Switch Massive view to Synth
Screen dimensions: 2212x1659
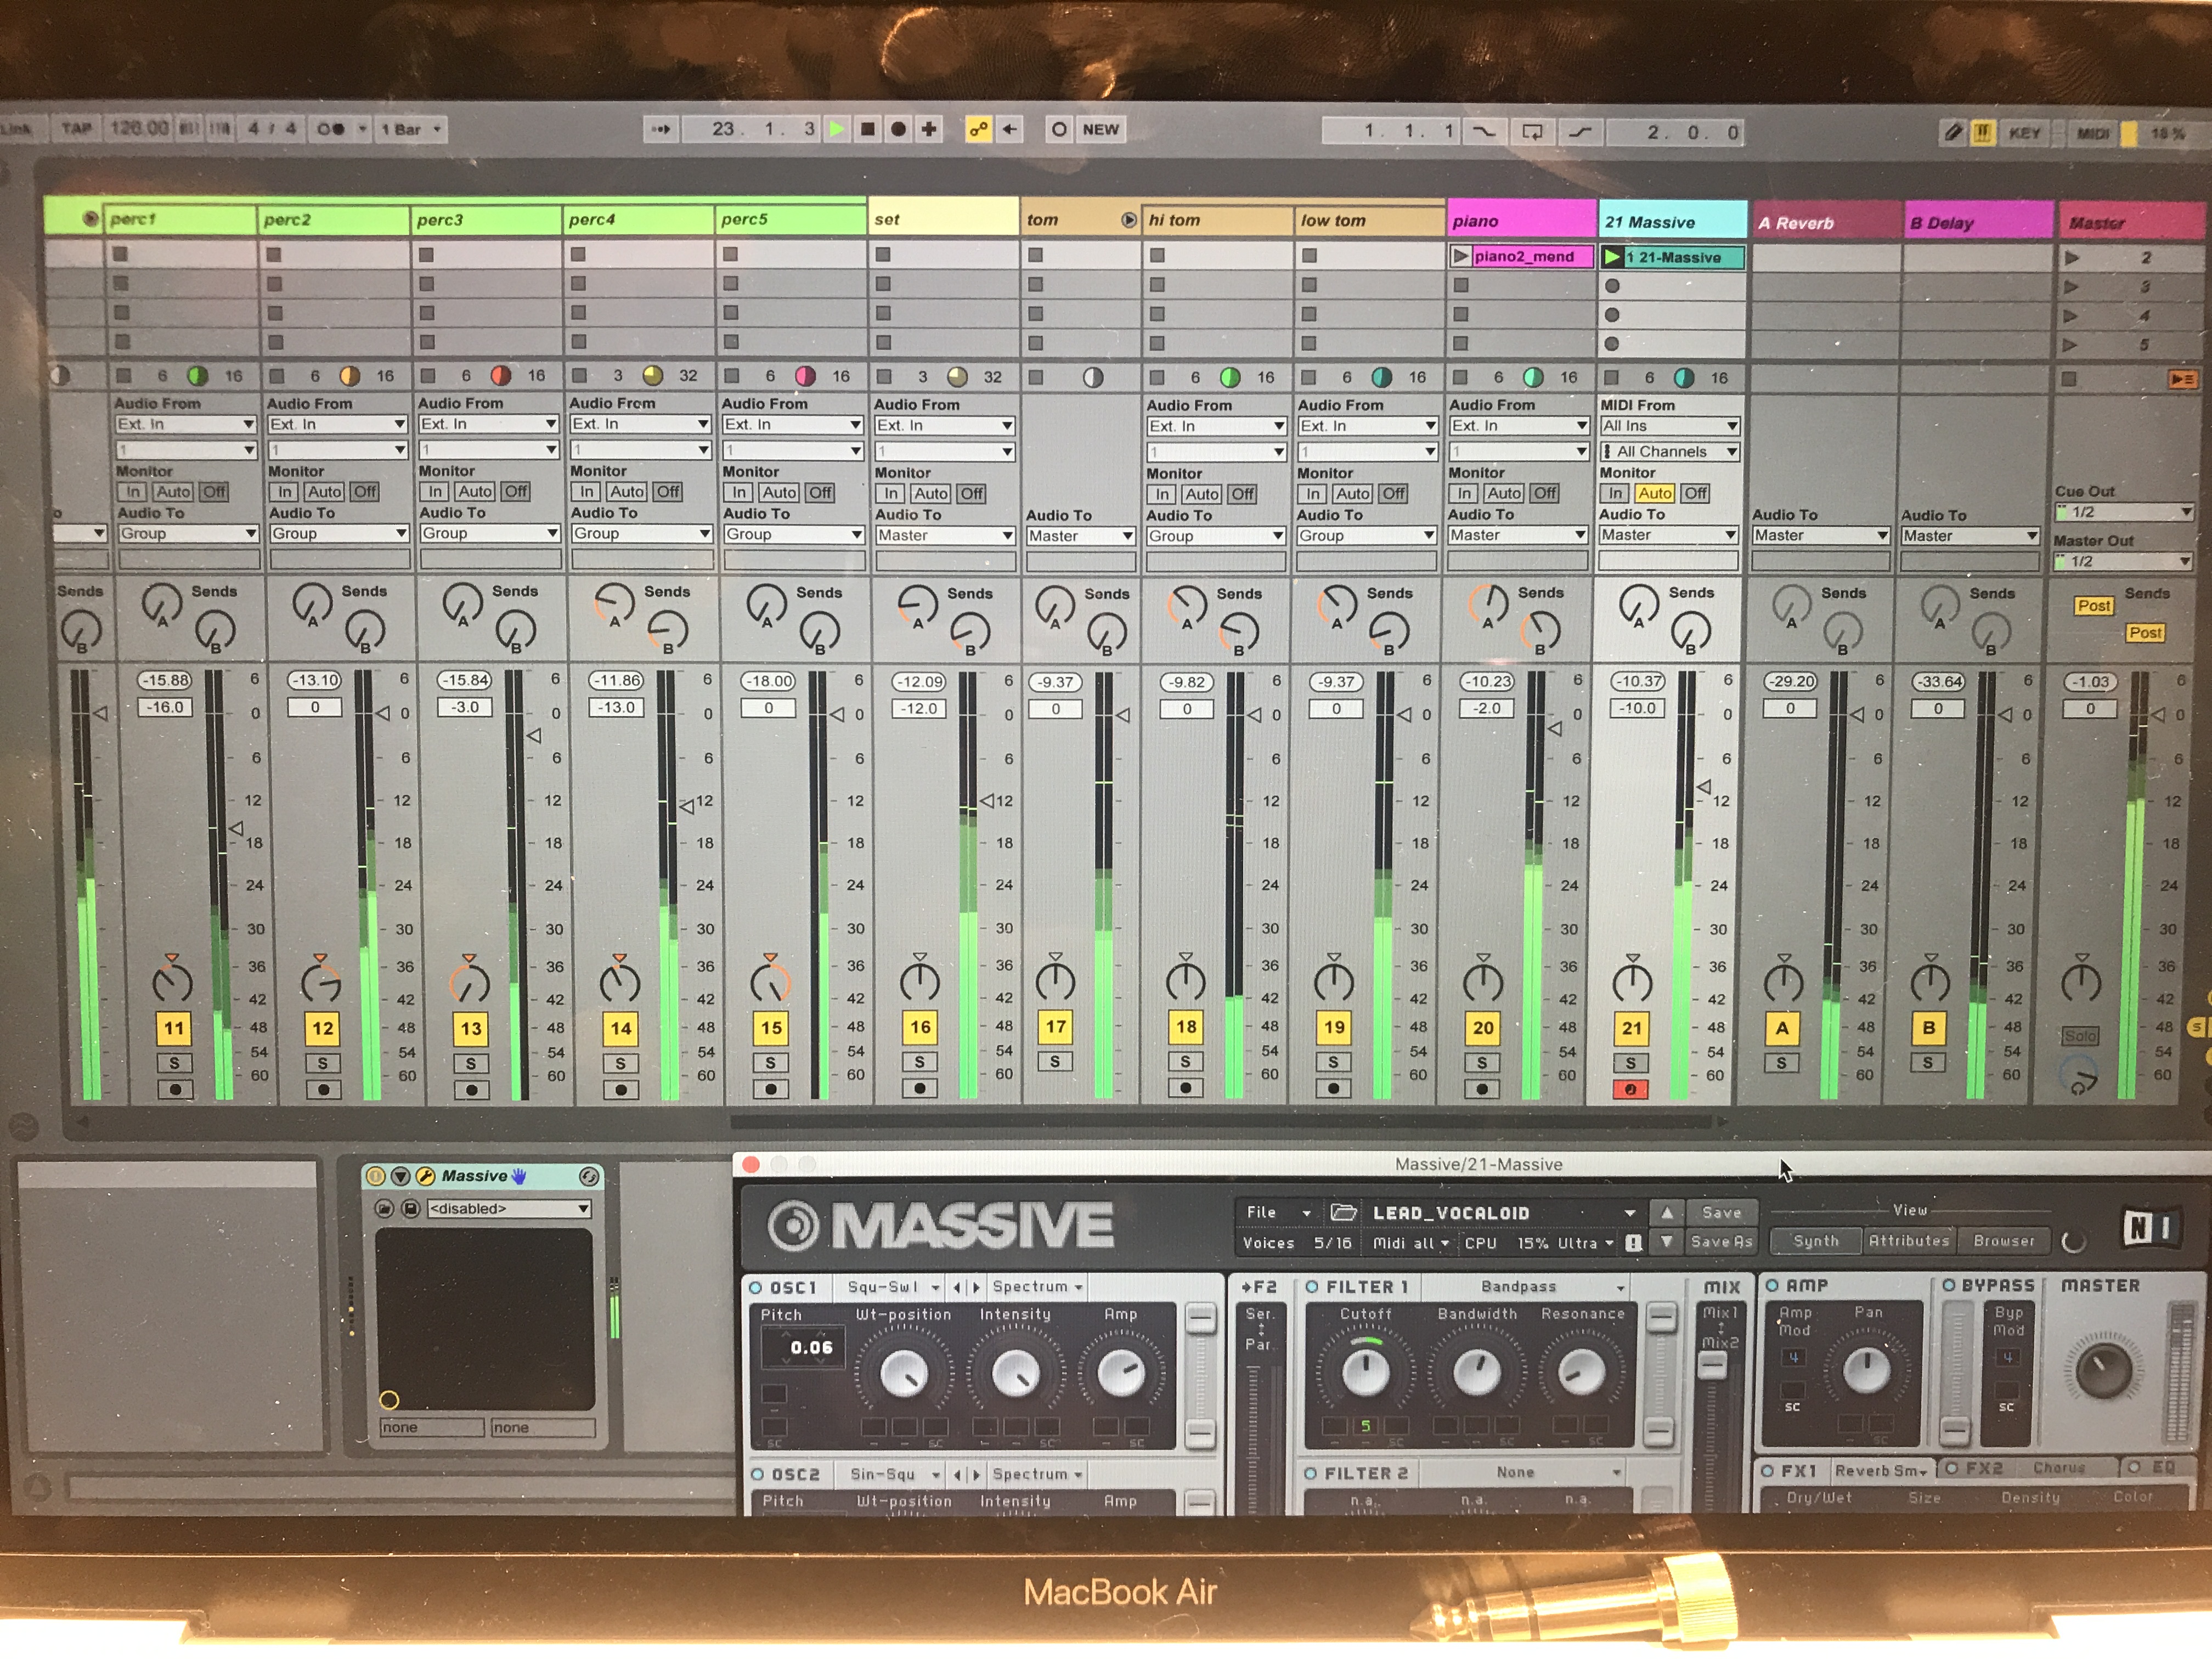click(x=1816, y=1241)
